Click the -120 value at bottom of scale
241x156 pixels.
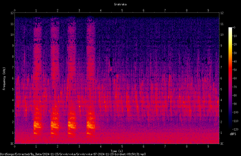235,129
